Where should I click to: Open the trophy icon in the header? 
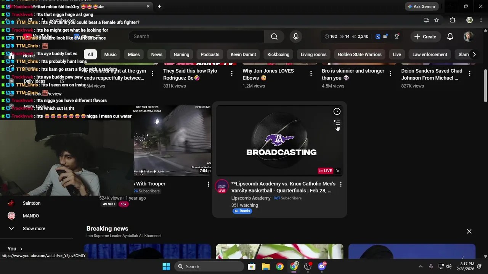click(x=396, y=37)
